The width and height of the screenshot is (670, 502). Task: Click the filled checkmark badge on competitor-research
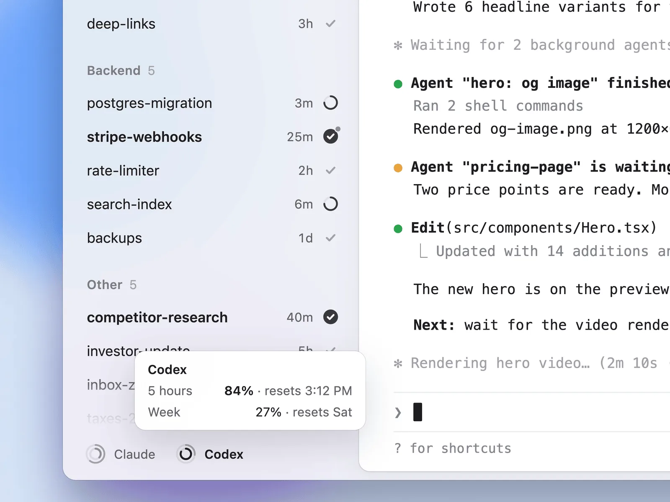coord(330,317)
